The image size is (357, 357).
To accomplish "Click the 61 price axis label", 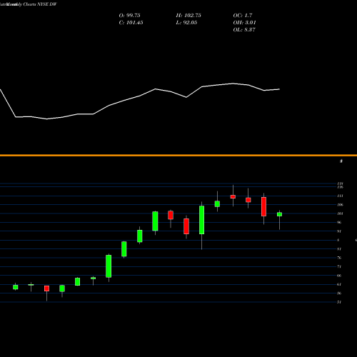I will [x=339, y=284].
